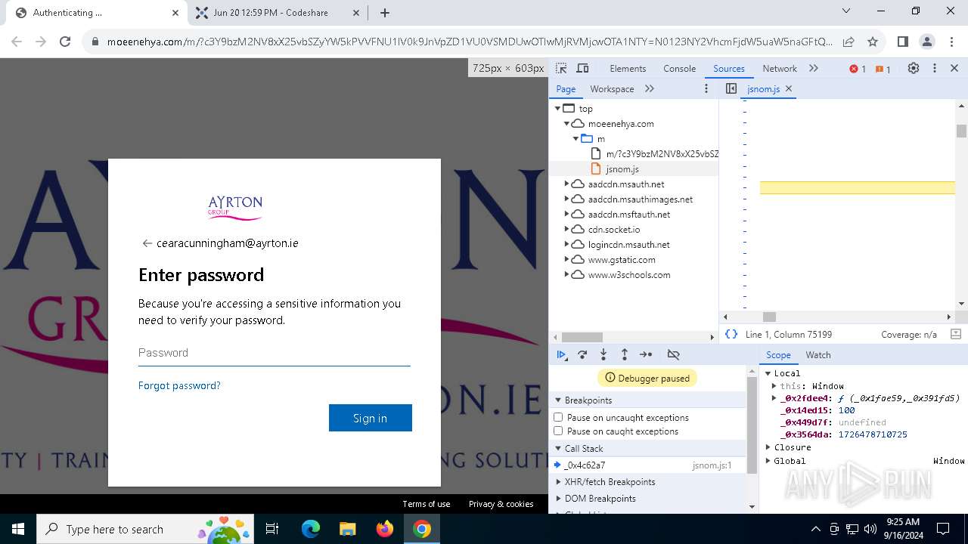The width and height of the screenshot is (968, 544).
Task: Open Terms of use link
Action: coord(426,504)
